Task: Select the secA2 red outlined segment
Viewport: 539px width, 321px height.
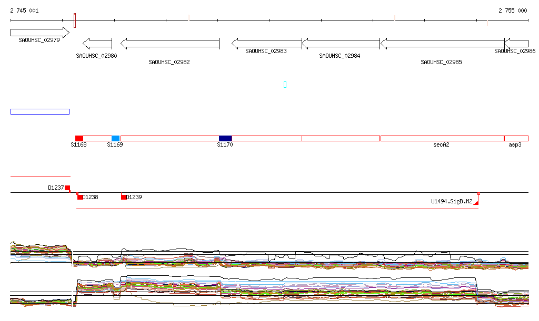Action: (442, 139)
